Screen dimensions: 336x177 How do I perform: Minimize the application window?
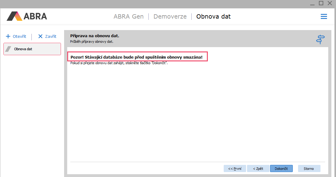click(x=313, y=3)
